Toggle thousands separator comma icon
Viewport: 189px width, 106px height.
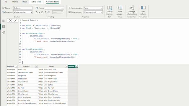pos(45,12)
